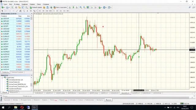Image resolution: width=196 pixels, height=110 pixels.
Task: Select the trendline drawing tool
Action: tap(17, 11)
